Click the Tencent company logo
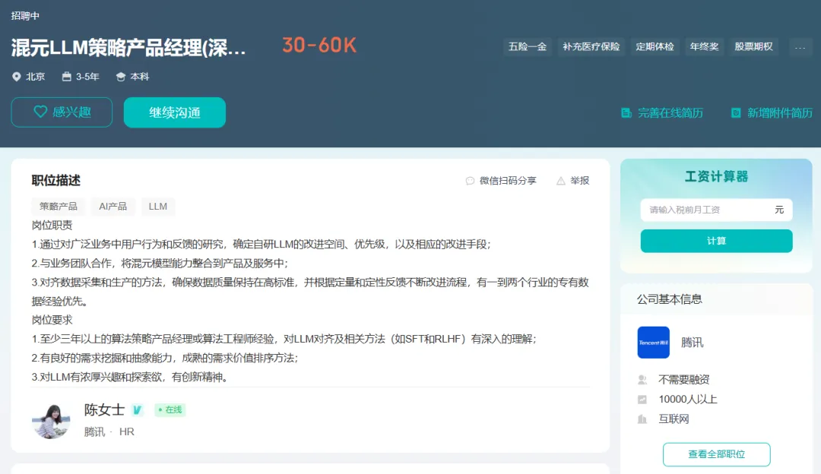Image resolution: width=821 pixels, height=474 pixels. [x=653, y=343]
